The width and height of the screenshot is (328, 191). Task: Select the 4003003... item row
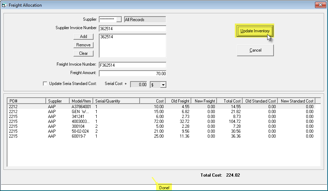[161, 121]
